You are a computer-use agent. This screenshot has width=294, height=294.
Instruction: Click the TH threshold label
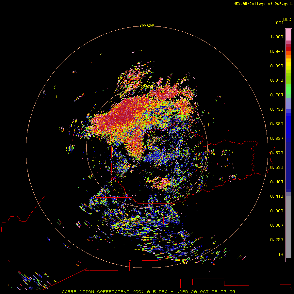coord(281,254)
